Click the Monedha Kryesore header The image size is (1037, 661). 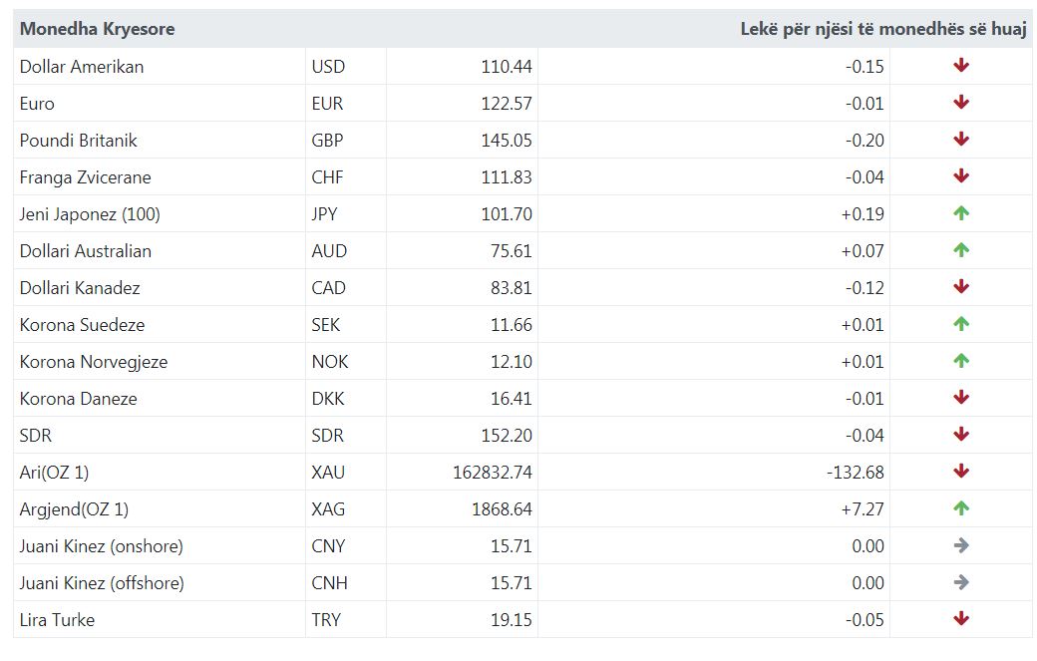pyautogui.click(x=98, y=29)
